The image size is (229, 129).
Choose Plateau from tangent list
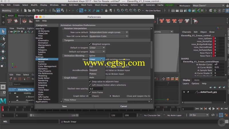tap(93, 74)
